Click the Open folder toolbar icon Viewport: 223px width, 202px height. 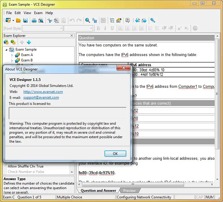19,20
